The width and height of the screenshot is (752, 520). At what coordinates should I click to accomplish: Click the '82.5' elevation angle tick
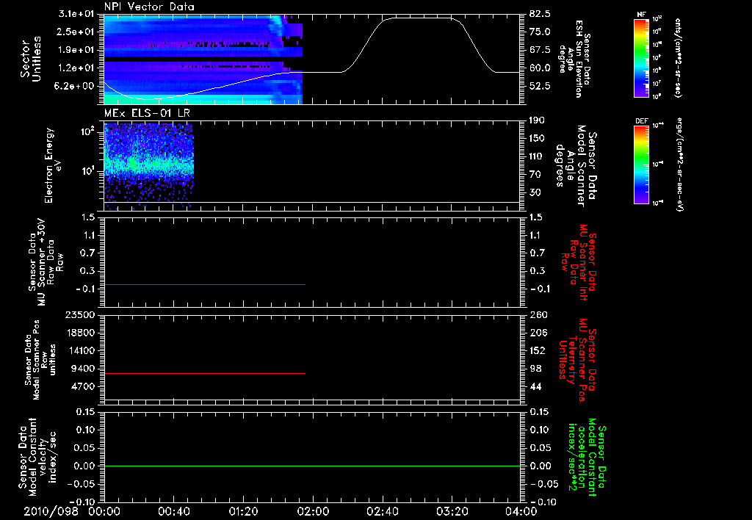(x=540, y=14)
